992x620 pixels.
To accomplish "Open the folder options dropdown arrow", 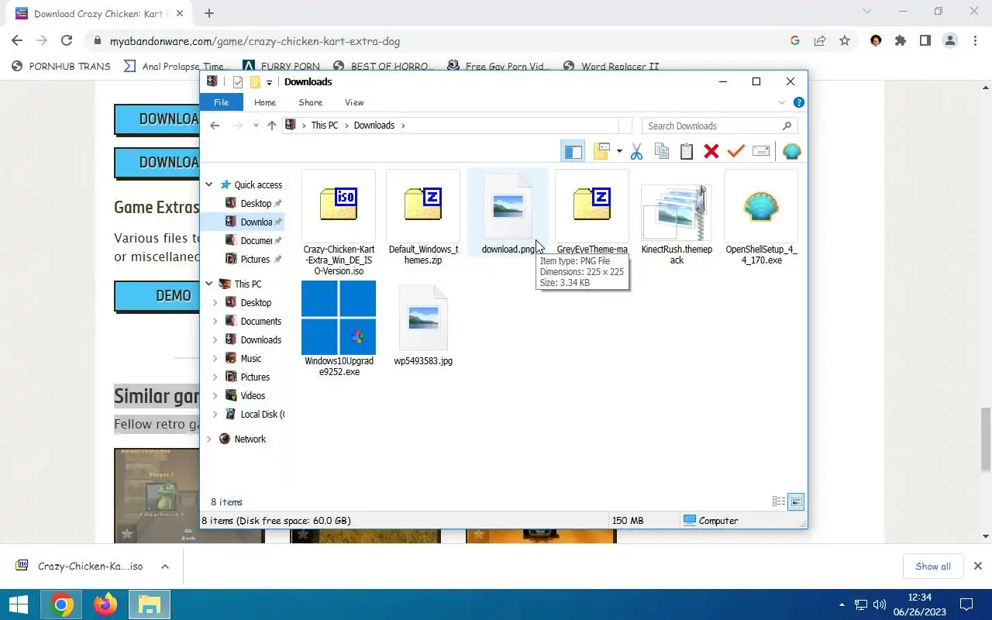I will pyautogui.click(x=619, y=151).
